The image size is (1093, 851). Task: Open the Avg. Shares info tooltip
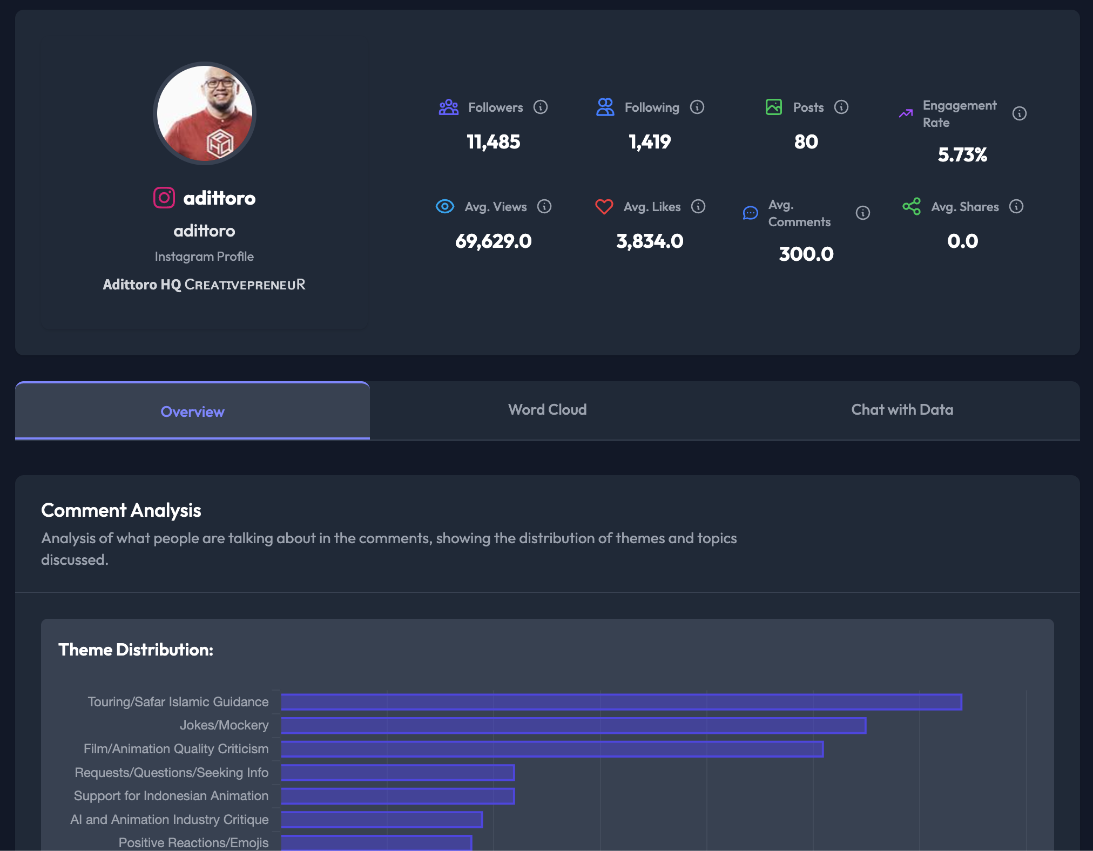(1017, 206)
